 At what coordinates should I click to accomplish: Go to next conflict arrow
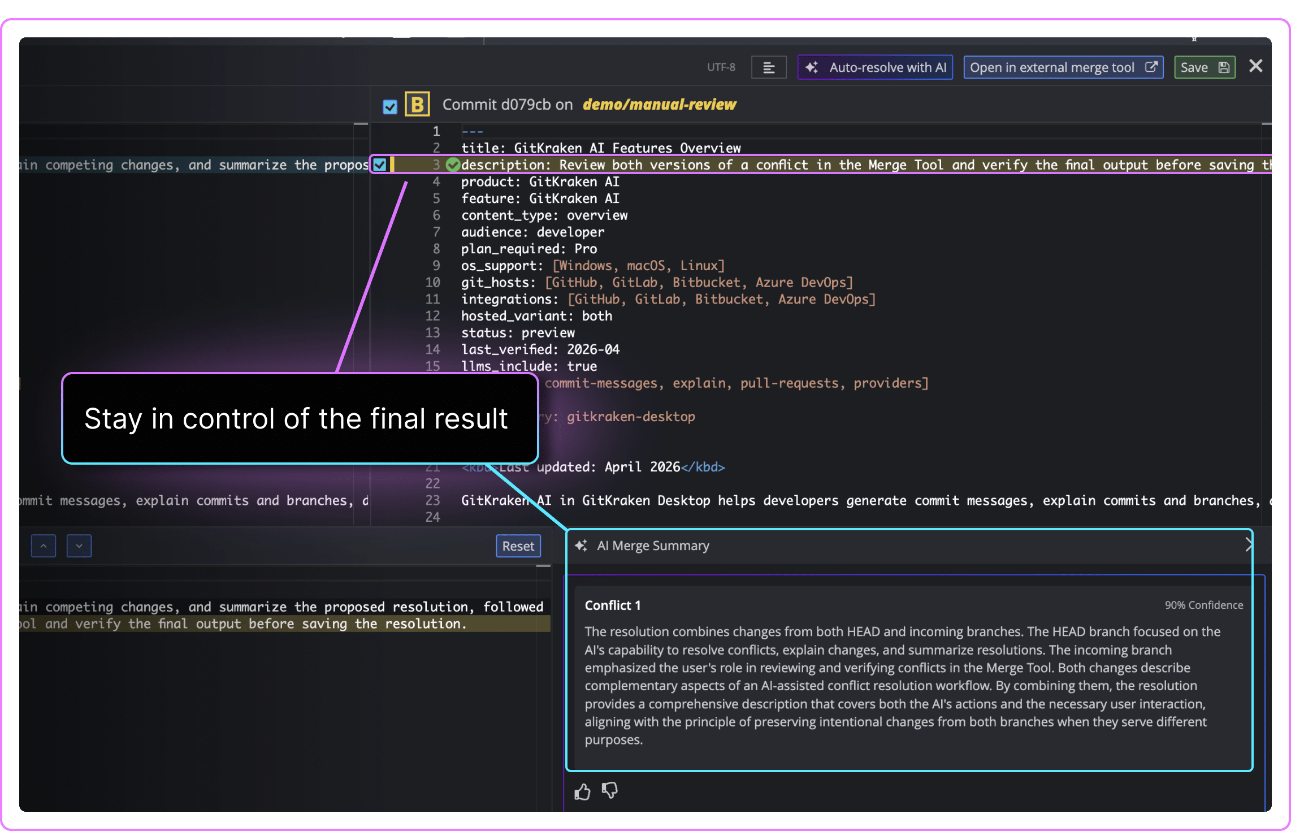(79, 546)
